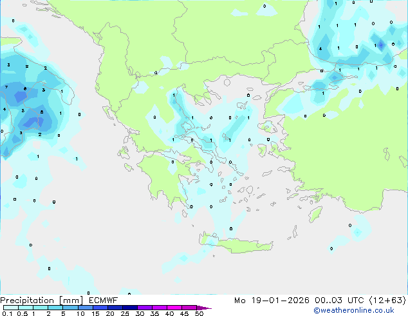
Task: Click the legend swatch between 1 and 2
Action: [x=41, y=308]
